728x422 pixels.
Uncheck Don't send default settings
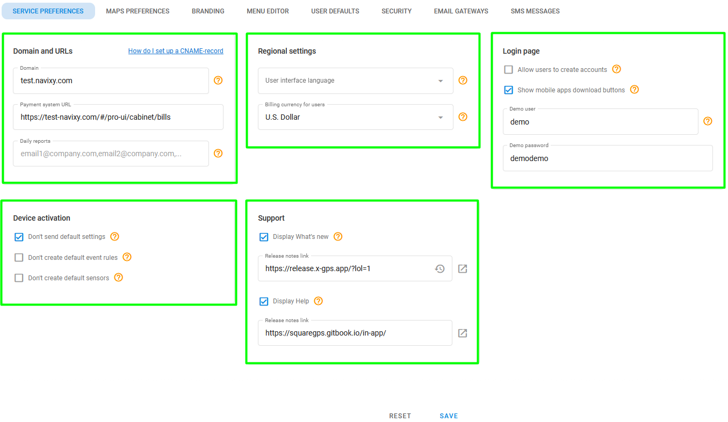point(19,237)
